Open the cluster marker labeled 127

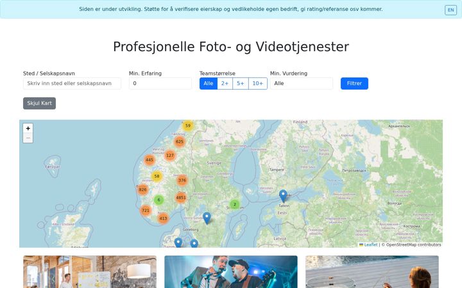pyautogui.click(x=170, y=156)
